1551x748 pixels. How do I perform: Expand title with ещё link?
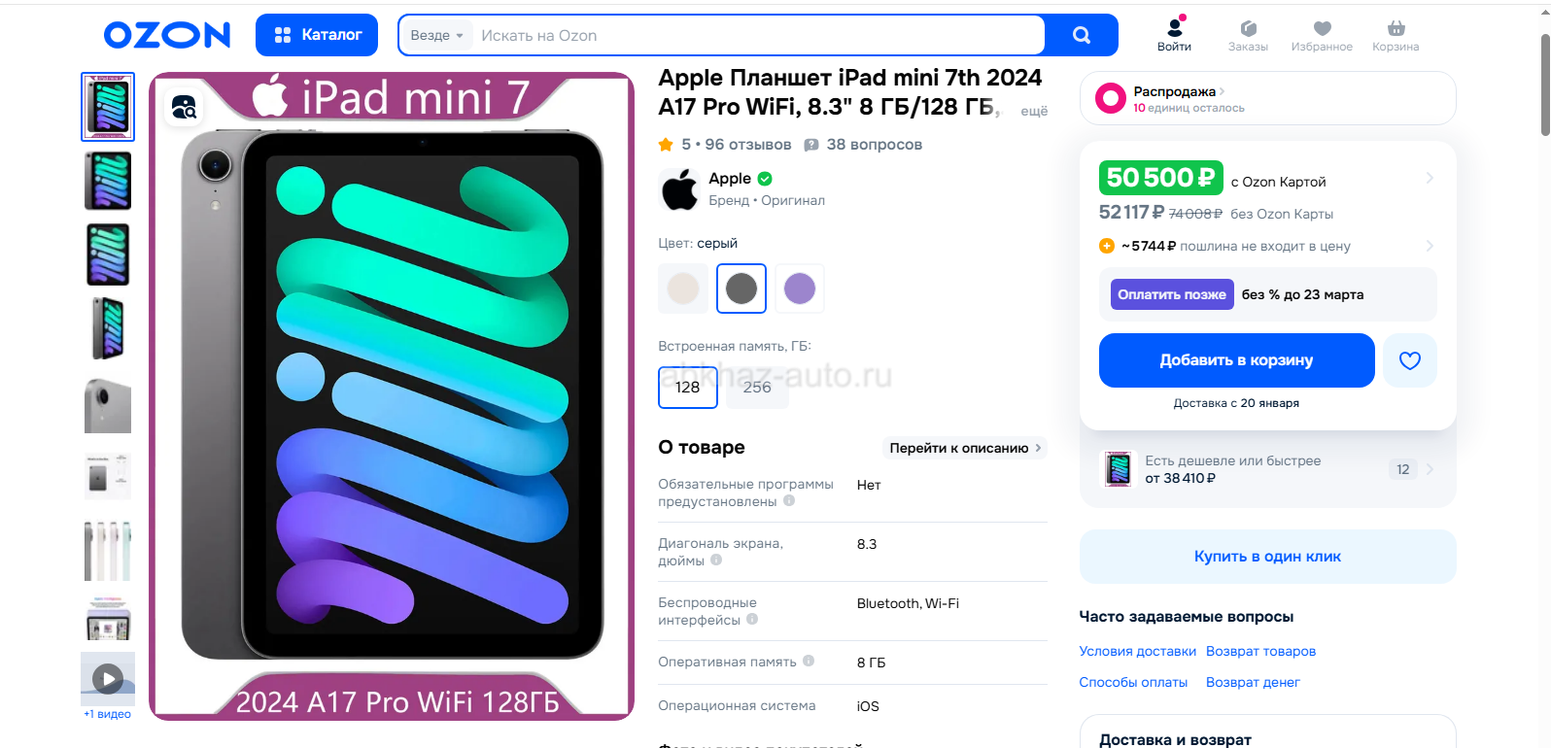1034,111
